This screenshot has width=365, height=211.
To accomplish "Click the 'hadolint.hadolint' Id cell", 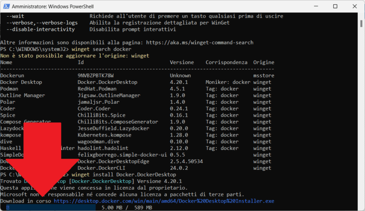I will (103, 148).
